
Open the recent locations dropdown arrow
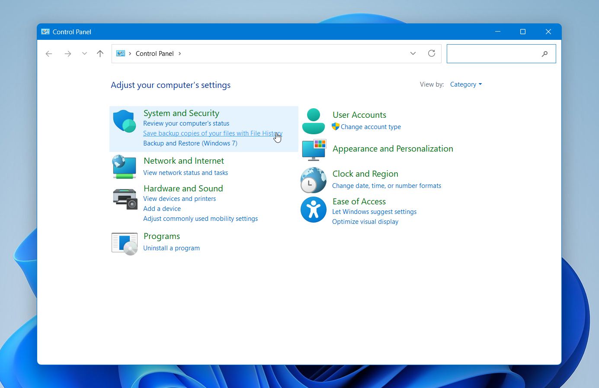pyautogui.click(x=84, y=54)
